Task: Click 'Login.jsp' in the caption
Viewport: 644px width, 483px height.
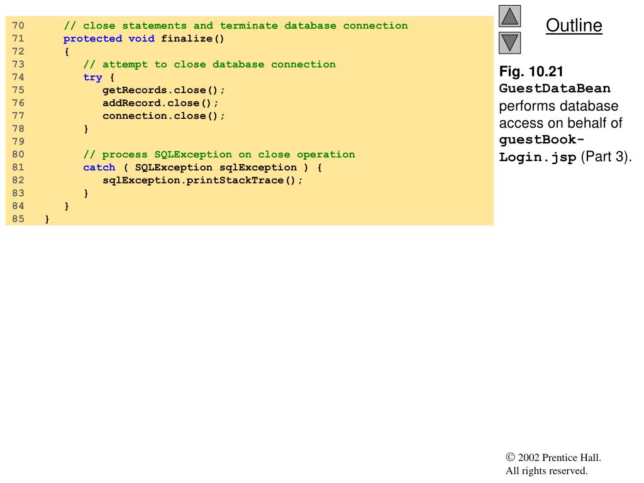Action: (538, 157)
